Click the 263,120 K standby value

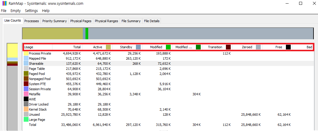134,58
